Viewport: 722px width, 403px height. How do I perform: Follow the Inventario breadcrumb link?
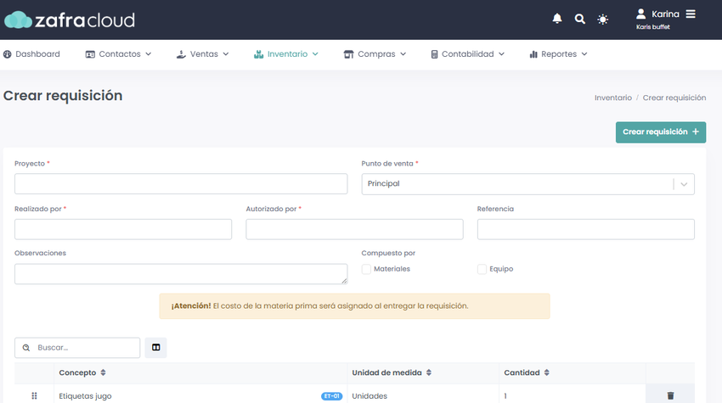point(613,98)
